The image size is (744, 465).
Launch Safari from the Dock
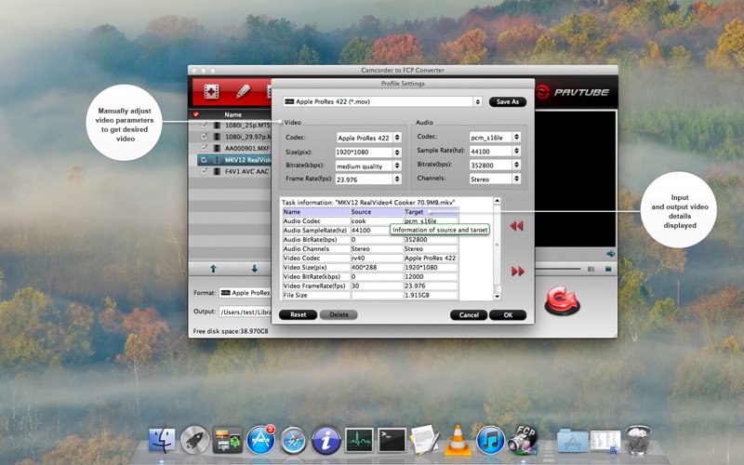tap(293, 440)
